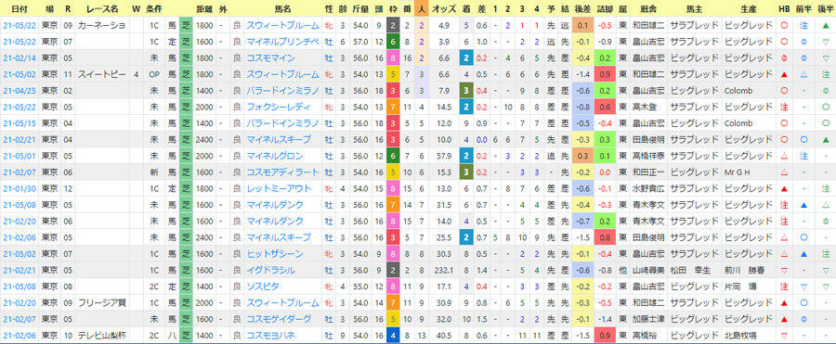Open horse link ソスピタ
Image resolution: width=836 pixels, height=344 pixels.
click(262, 287)
